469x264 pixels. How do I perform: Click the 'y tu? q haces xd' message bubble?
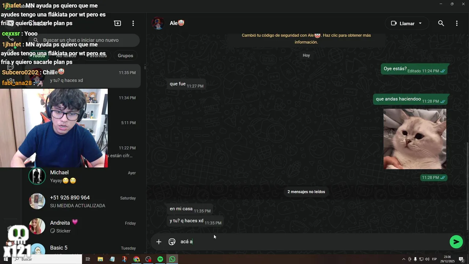[x=195, y=221]
